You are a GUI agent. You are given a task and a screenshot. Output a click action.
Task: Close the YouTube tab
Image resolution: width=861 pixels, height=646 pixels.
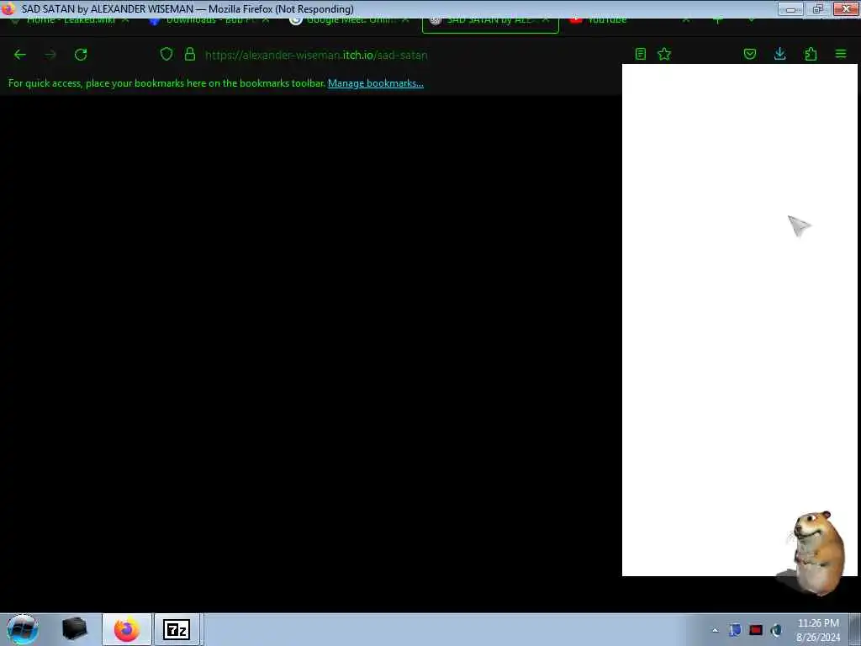click(686, 20)
